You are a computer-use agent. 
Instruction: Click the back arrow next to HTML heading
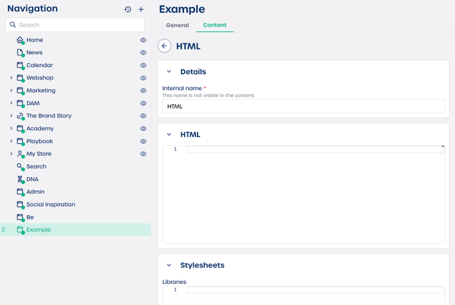164,46
